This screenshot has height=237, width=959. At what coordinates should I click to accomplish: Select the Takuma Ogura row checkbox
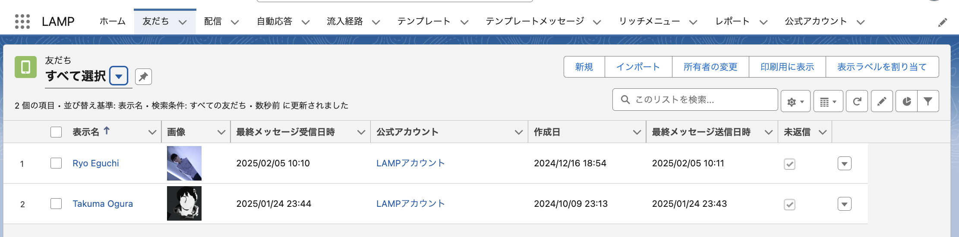56,204
